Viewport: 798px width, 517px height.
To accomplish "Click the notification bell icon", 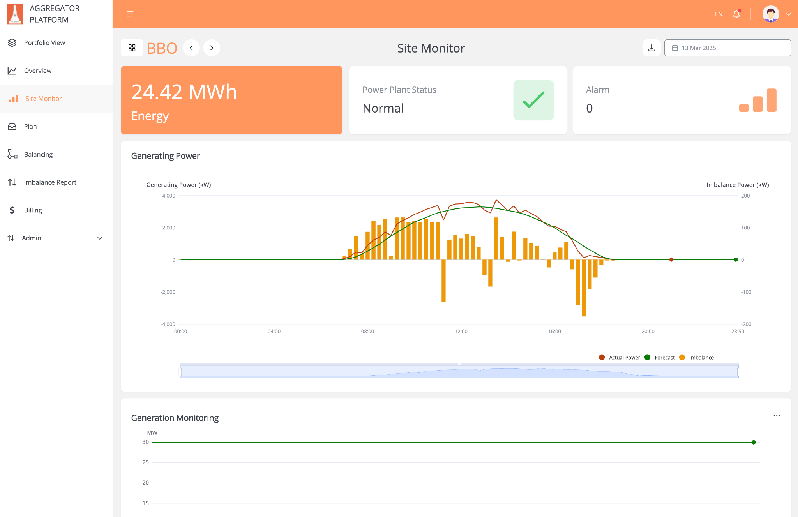I will (737, 14).
